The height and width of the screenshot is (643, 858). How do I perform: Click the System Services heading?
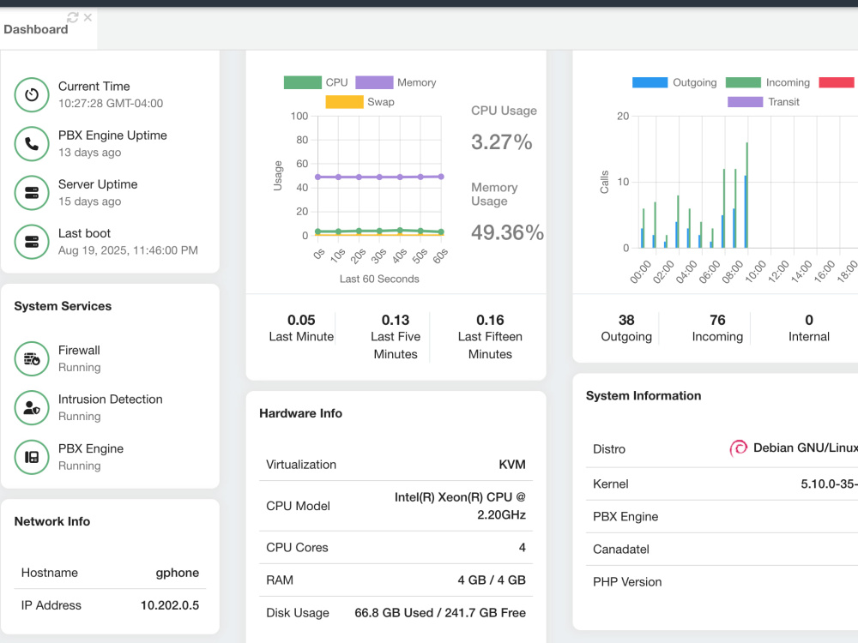point(63,306)
